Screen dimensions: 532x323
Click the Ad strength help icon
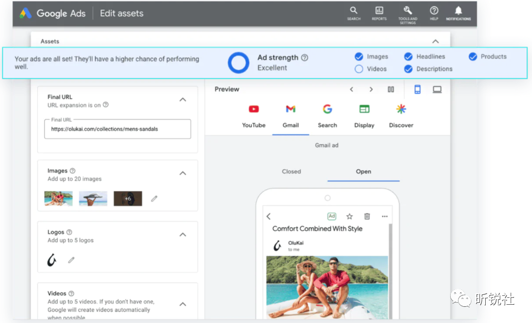[x=305, y=58]
